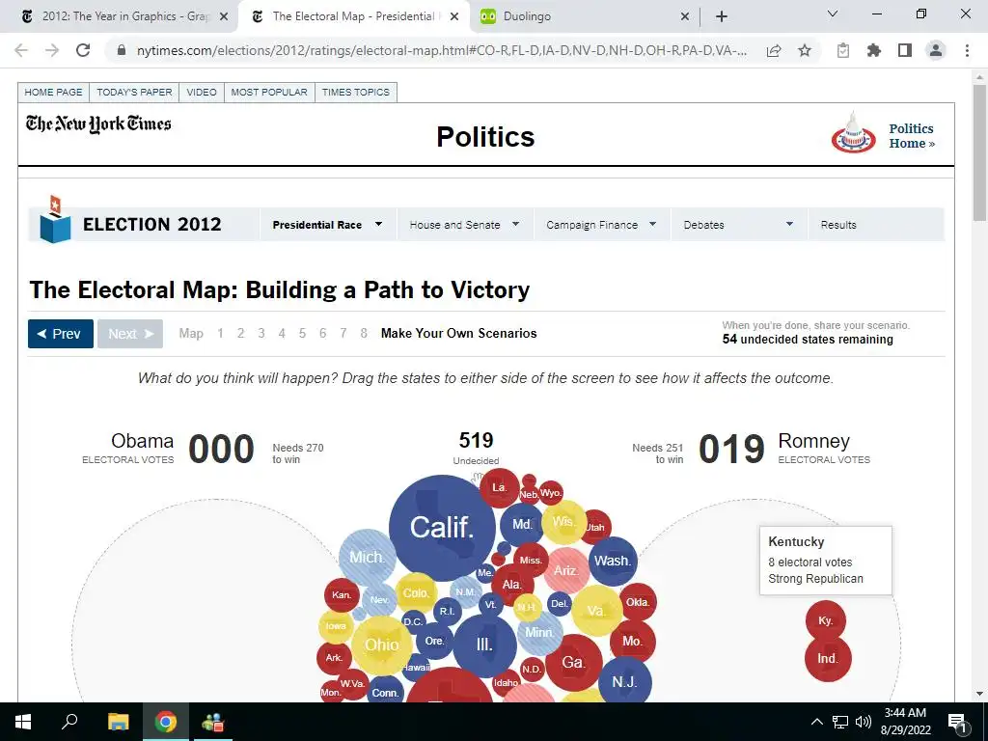Open Windows Start menu

tap(23, 722)
